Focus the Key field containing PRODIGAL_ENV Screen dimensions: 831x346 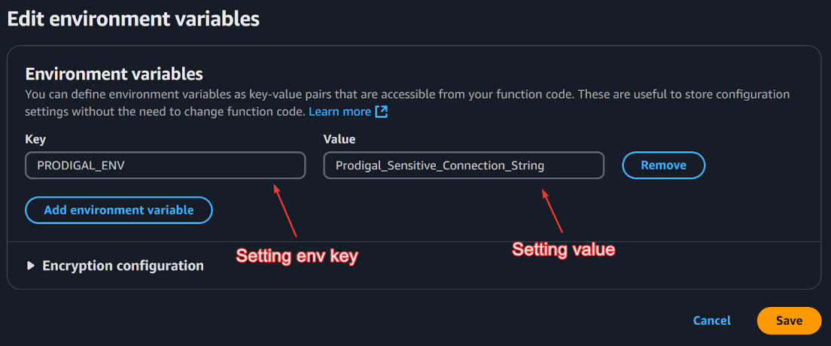click(165, 165)
